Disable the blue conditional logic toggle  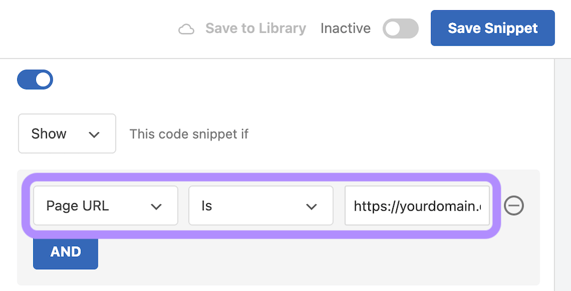(x=35, y=80)
